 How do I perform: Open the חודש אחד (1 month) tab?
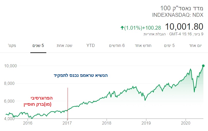pos(143,46)
